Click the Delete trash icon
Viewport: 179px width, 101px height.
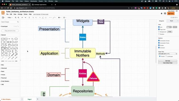pos(29,17)
